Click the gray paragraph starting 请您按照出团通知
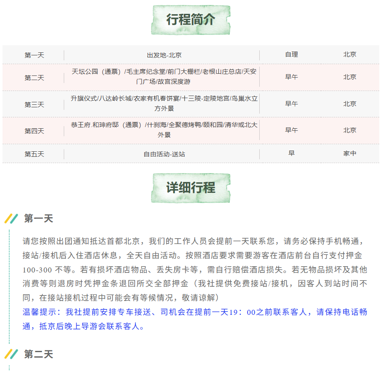Viewport: 386px width, 371px height. coord(195,270)
